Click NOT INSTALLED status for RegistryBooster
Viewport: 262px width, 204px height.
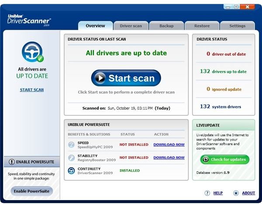[134, 158]
